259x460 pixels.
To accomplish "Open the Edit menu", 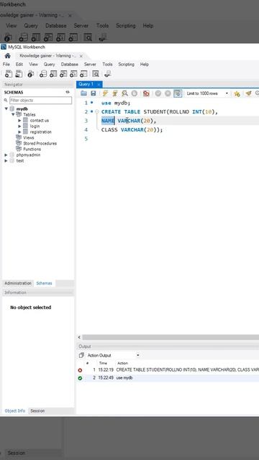I will tap(19, 64).
